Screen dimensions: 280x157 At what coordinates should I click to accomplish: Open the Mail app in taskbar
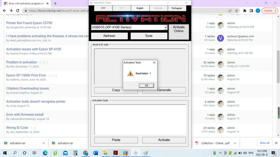65,153
